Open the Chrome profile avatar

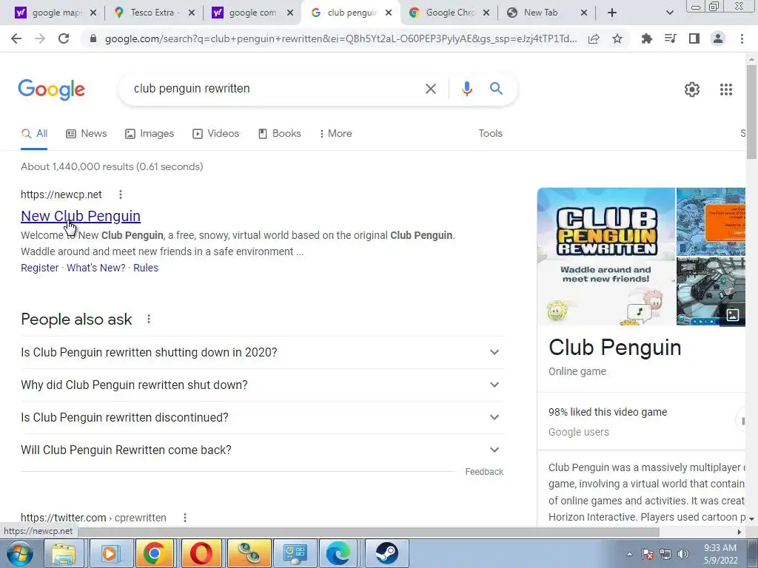point(718,38)
